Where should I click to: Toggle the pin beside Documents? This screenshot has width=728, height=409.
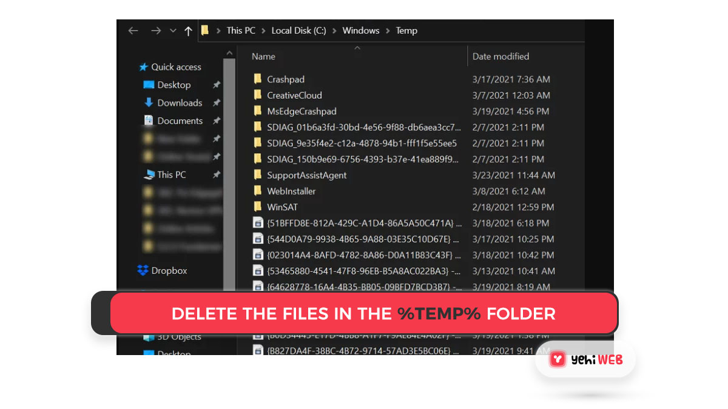click(x=217, y=121)
